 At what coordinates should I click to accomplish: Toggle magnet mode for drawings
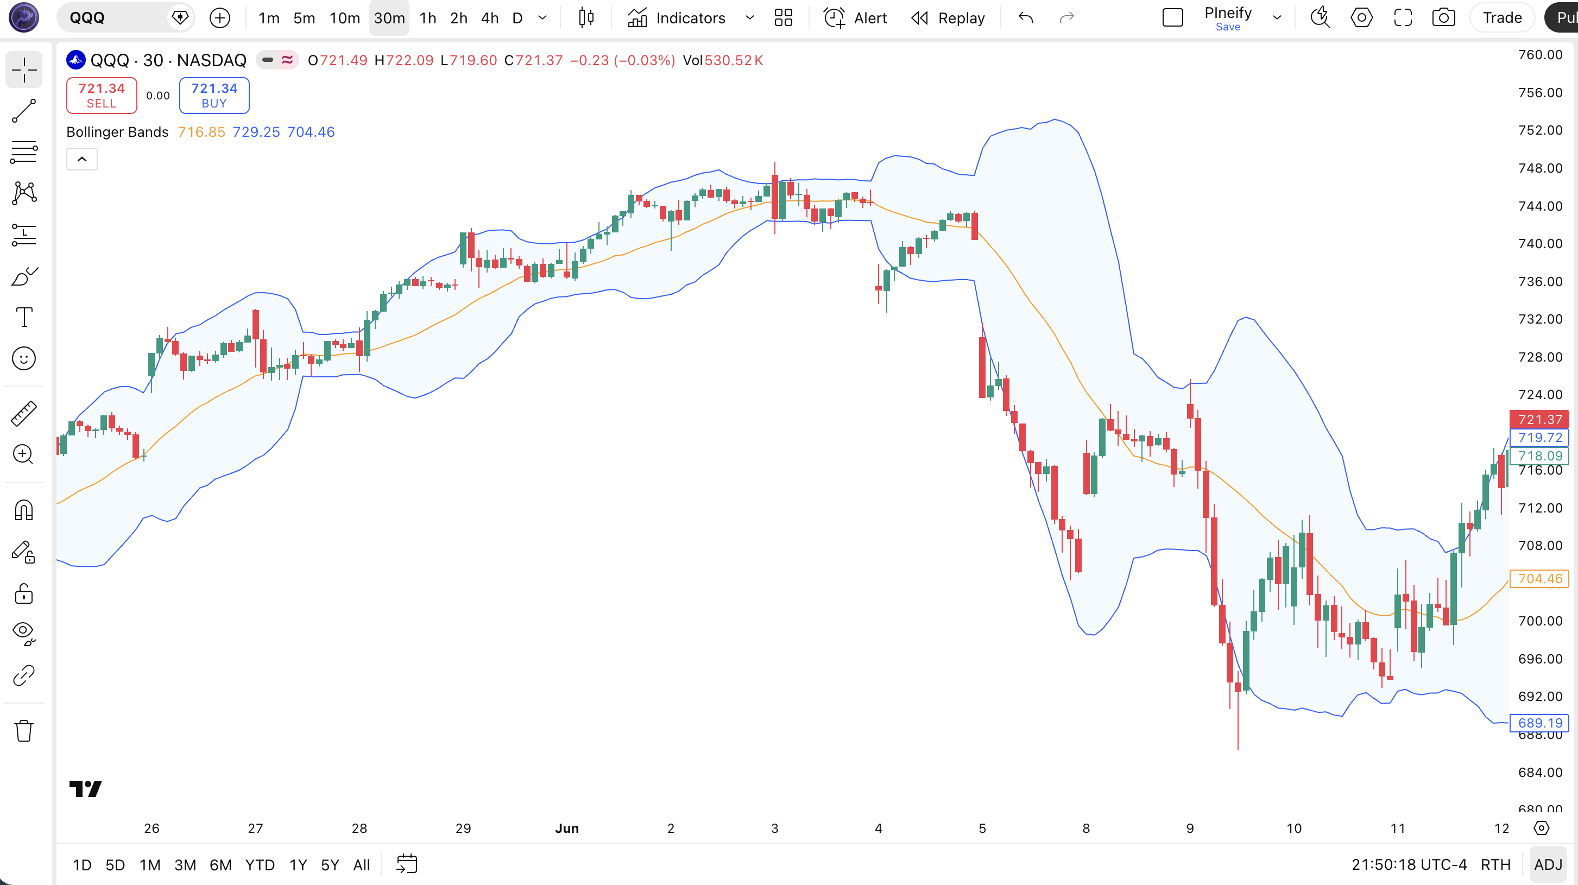24,510
